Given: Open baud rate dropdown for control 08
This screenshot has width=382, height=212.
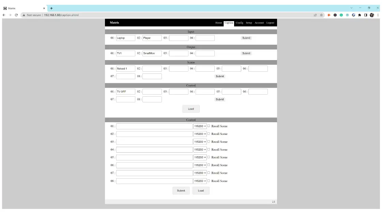Looking at the screenshot, I should pyautogui.click(x=200, y=181).
